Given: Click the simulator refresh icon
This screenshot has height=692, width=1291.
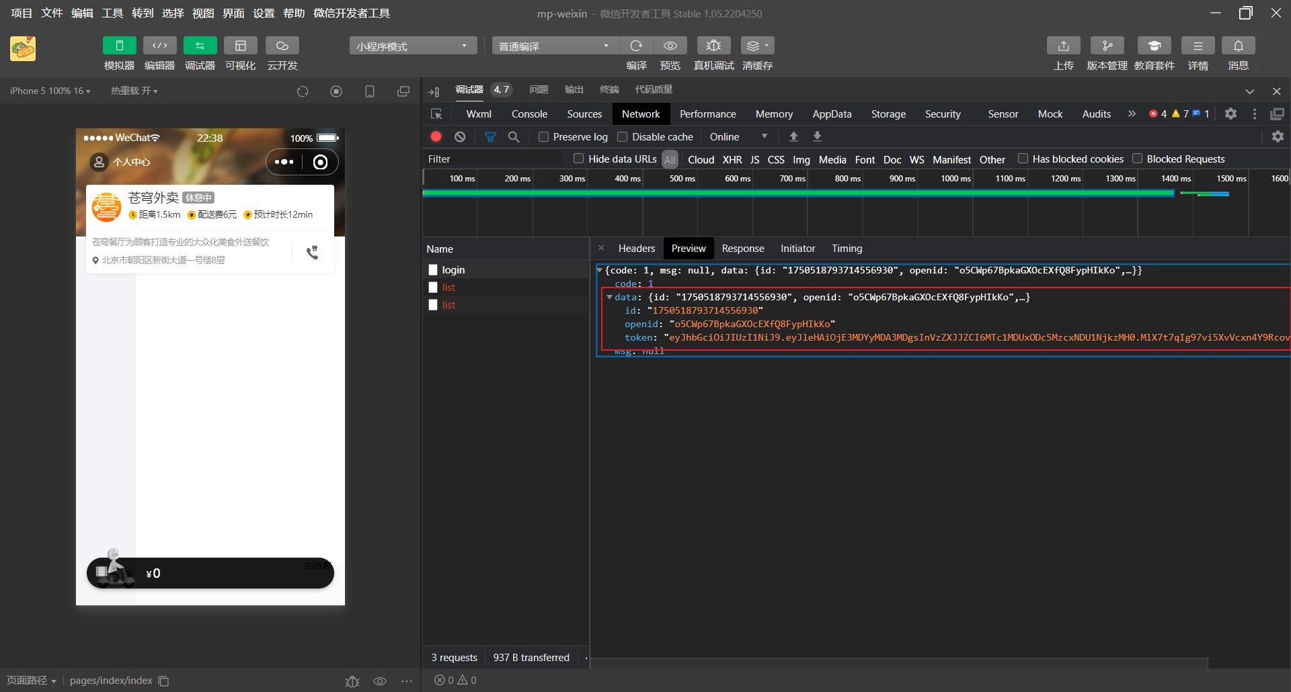Looking at the screenshot, I should (303, 91).
